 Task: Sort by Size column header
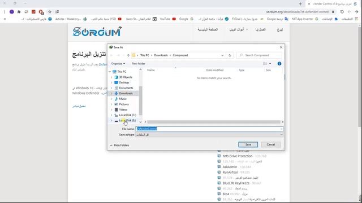click(268, 70)
